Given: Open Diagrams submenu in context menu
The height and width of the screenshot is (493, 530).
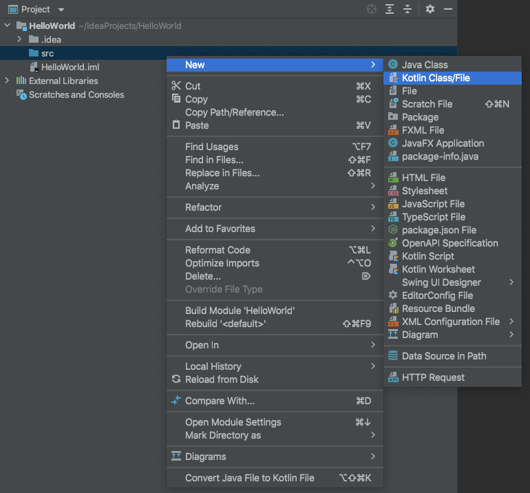Looking at the screenshot, I should pos(275,457).
